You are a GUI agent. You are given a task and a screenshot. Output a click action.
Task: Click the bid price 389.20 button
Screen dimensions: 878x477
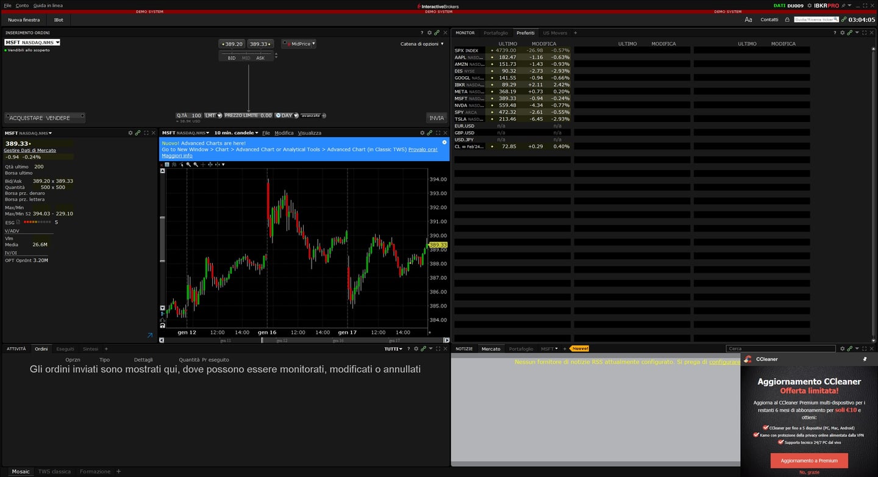coord(232,44)
